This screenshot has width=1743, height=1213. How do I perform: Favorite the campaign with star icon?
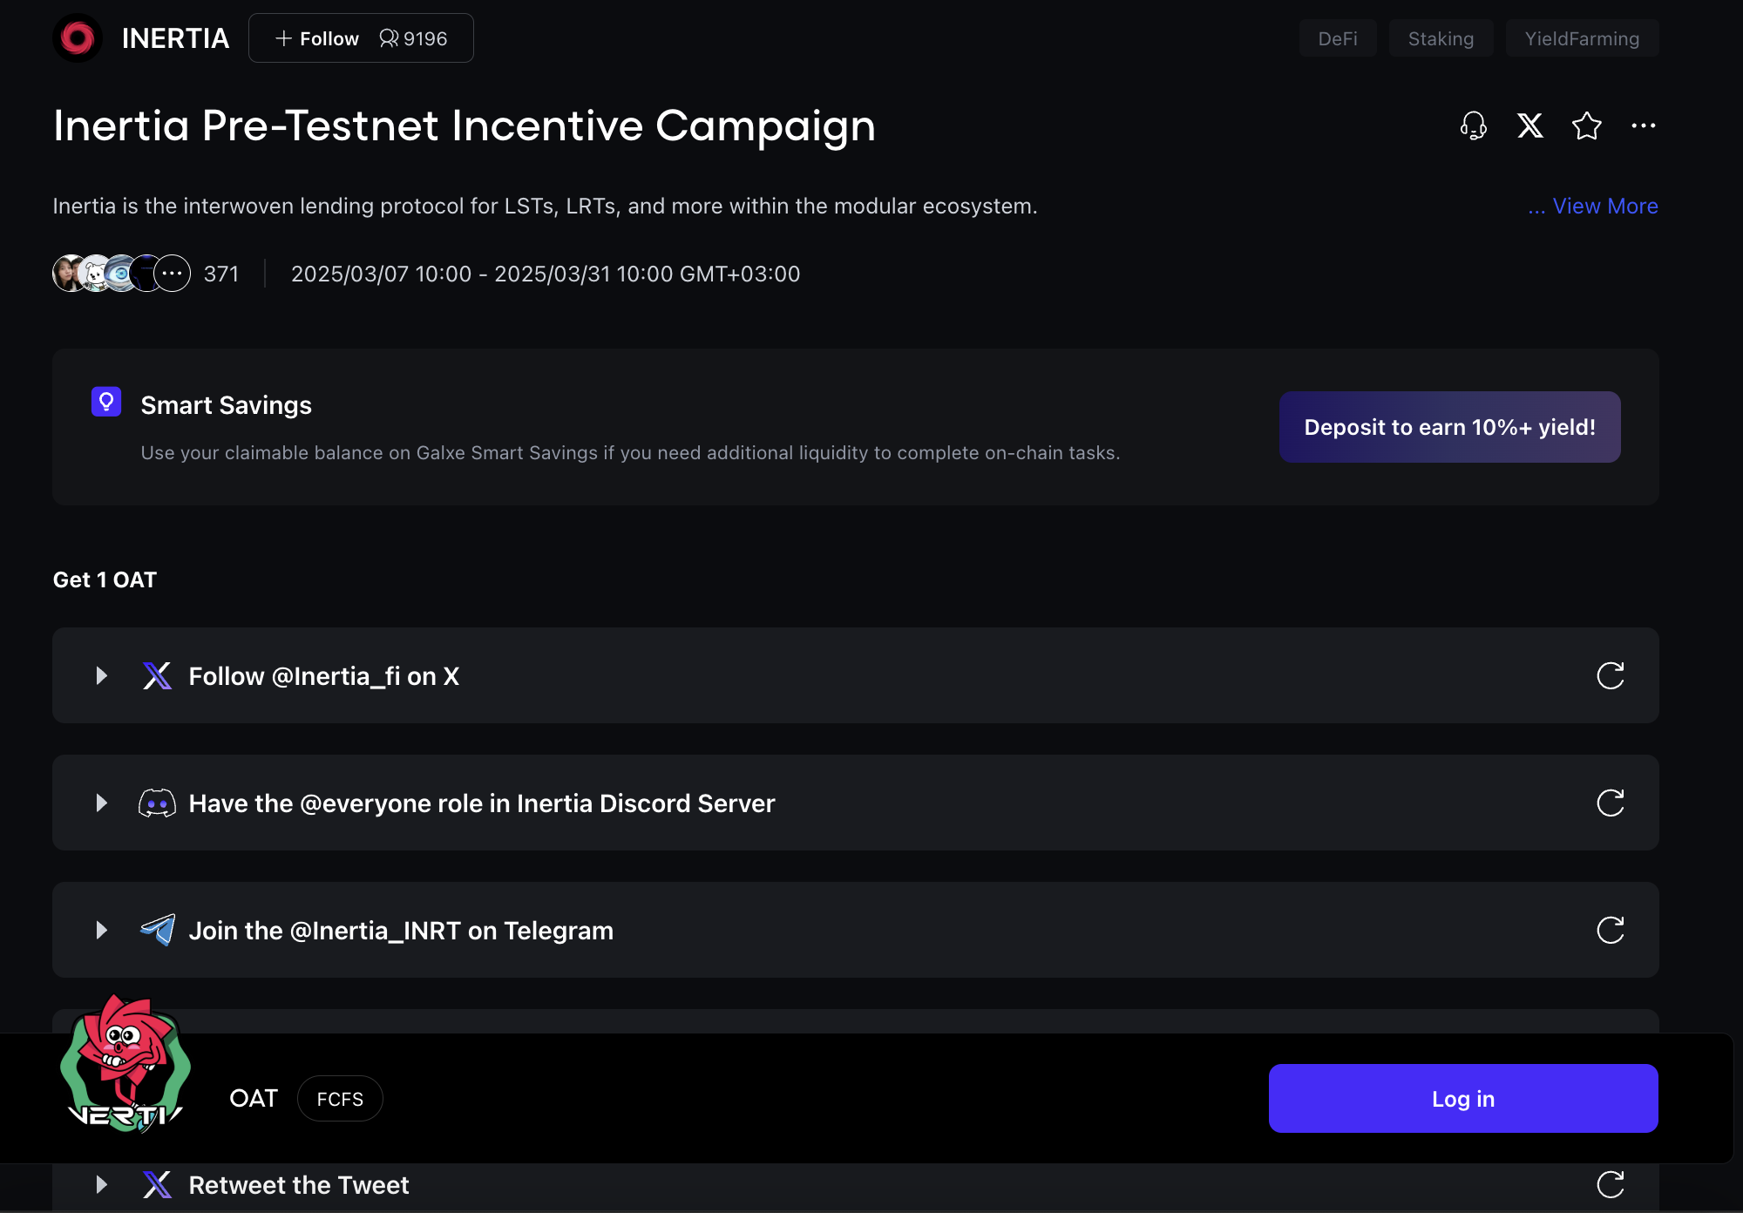coord(1586,126)
